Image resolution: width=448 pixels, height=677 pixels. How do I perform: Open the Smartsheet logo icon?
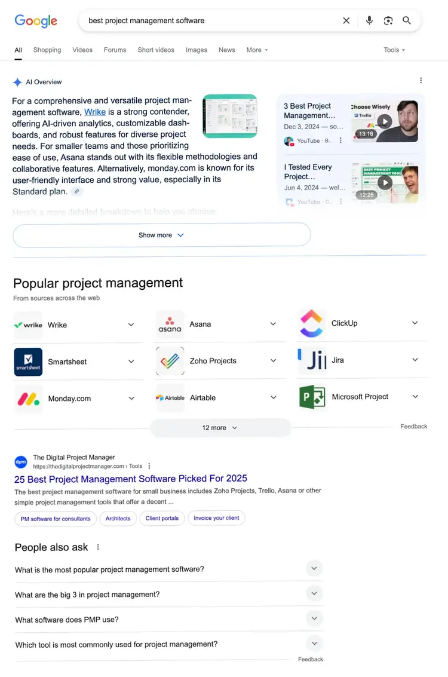[28, 362]
